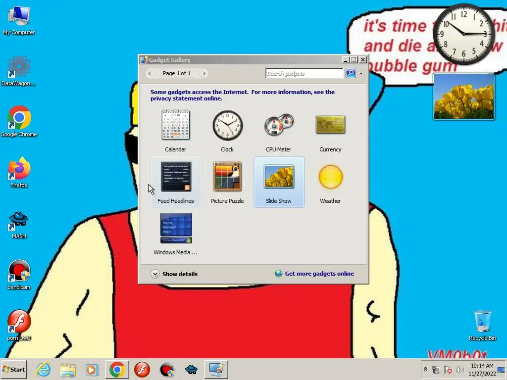The image size is (507, 380).
Task: Open Get more gadgets online link
Action: pyautogui.click(x=314, y=274)
